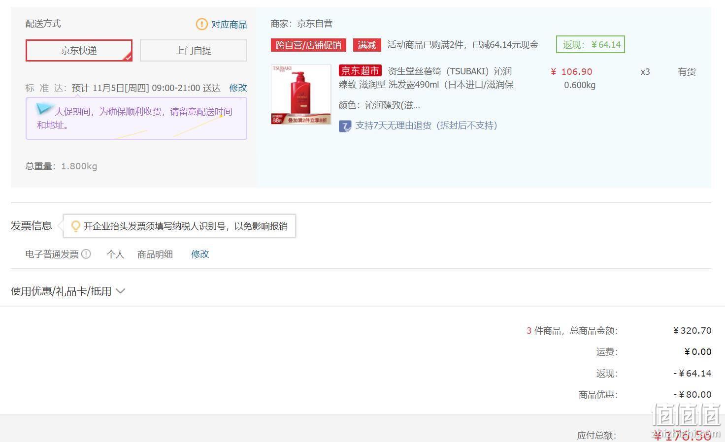This screenshot has height=442, width=725.
Task: Click the 开企业抬头发票 tooltip message
Action: (180, 226)
